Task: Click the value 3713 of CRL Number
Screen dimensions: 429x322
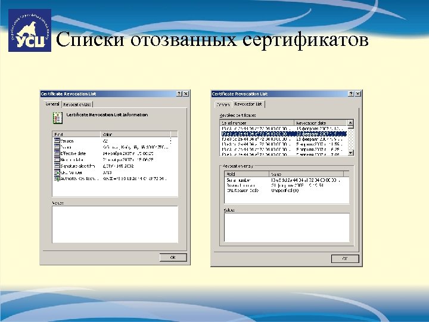Action: [107, 172]
